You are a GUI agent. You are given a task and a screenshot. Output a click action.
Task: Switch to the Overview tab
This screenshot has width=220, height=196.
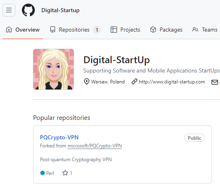pos(23,30)
